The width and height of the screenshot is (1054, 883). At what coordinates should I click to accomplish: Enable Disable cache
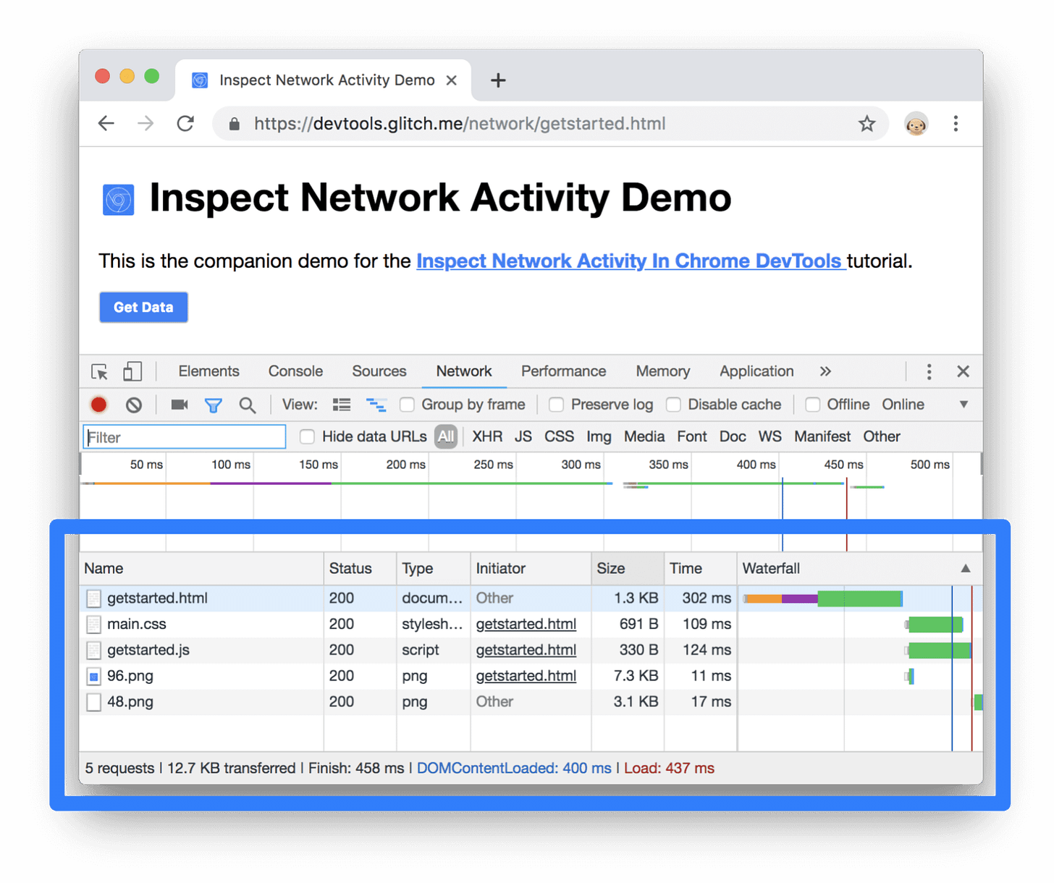point(673,405)
